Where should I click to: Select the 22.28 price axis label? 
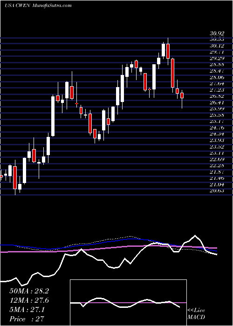(x=217, y=166)
